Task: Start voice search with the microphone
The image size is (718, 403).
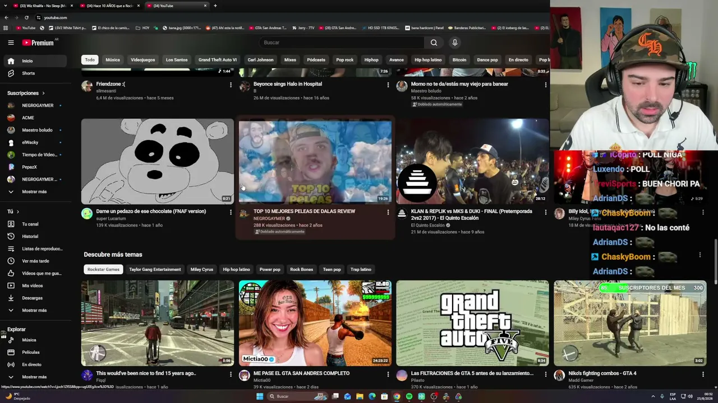Action: [455, 43]
